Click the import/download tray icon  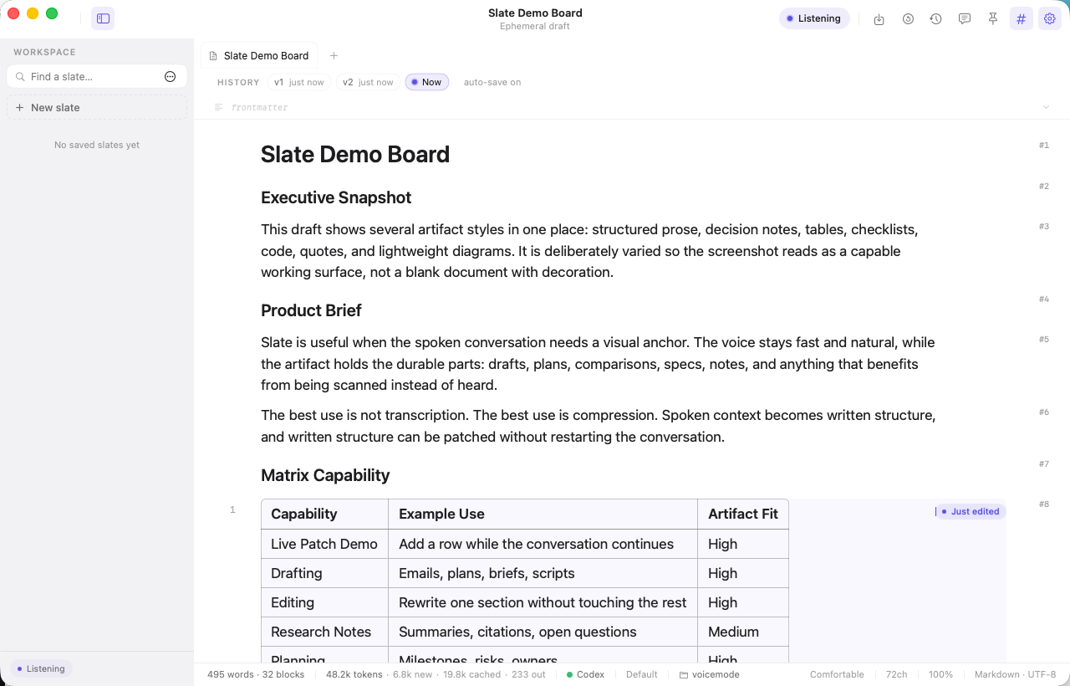pyautogui.click(x=879, y=18)
